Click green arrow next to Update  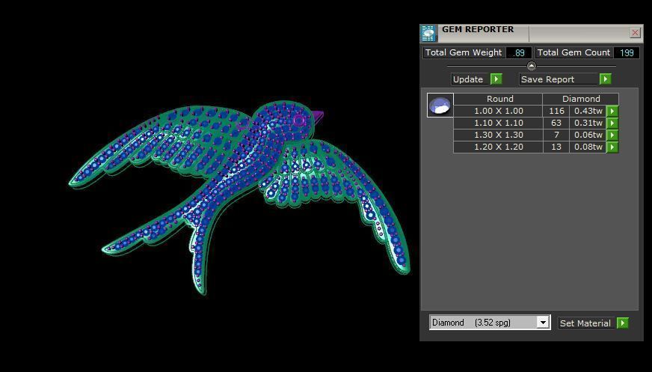click(x=496, y=79)
